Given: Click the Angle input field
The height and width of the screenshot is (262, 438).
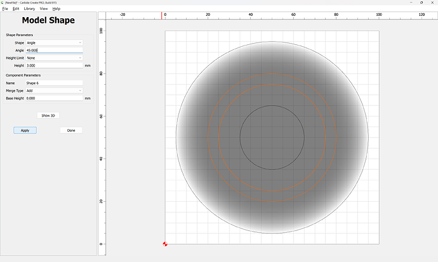Looking at the screenshot, I should click(54, 50).
